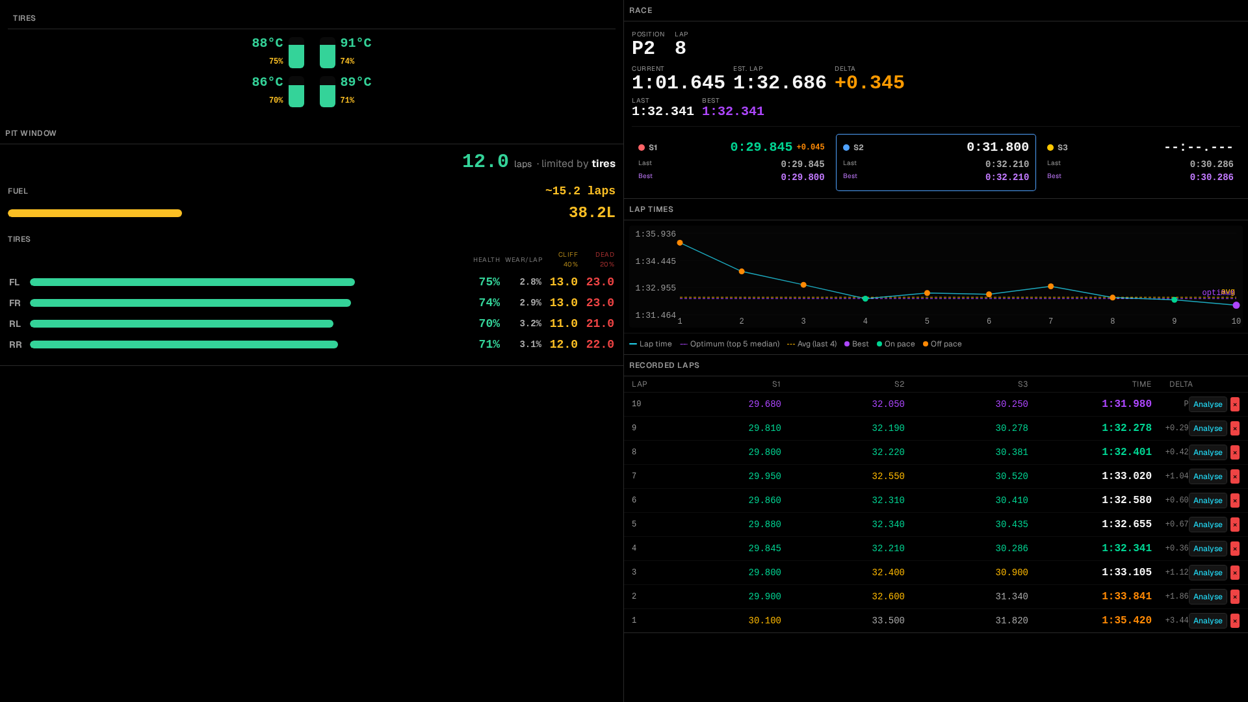The width and height of the screenshot is (1248, 702).
Task: Click the 1:31.980 lap time
Action: 1126,404
